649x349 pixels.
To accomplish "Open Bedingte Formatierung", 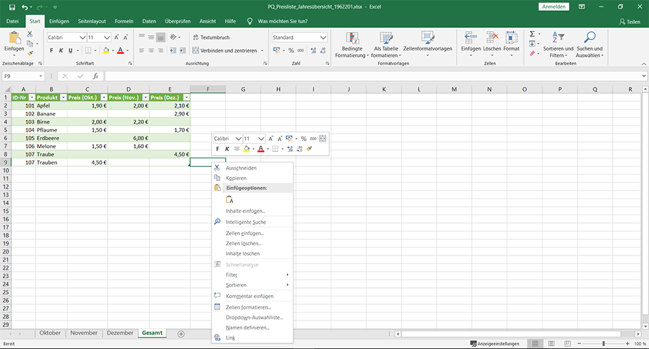I will tap(352, 45).
